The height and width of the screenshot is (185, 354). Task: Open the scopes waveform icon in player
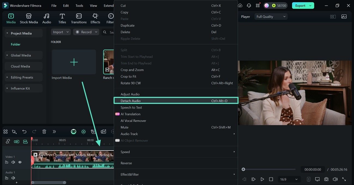pos(344,17)
